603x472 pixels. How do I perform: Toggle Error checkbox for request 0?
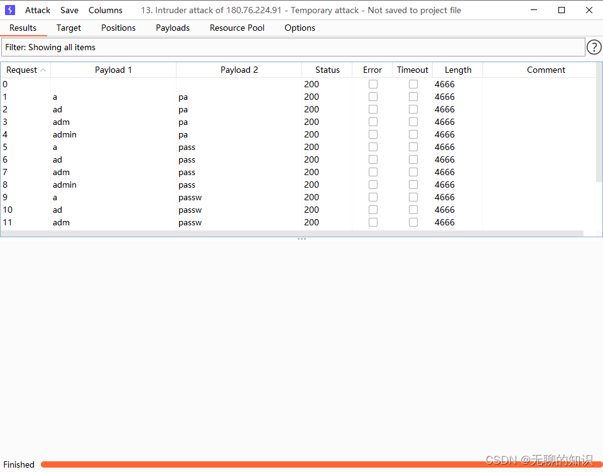click(x=373, y=84)
